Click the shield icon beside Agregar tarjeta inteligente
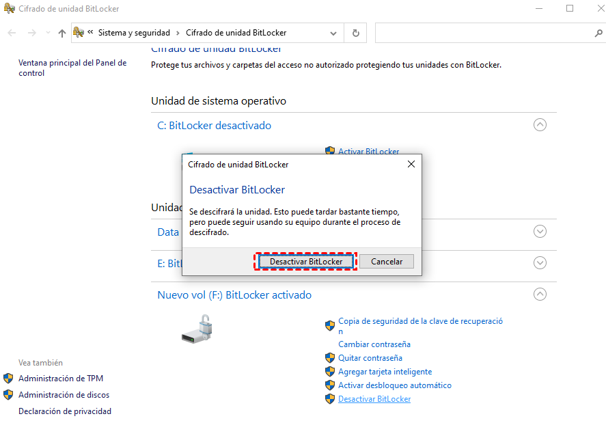Image resolution: width=606 pixels, height=425 pixels. (x=330, y=371)
